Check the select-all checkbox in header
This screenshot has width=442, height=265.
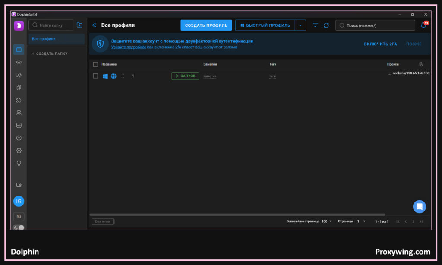pos(95,64)
